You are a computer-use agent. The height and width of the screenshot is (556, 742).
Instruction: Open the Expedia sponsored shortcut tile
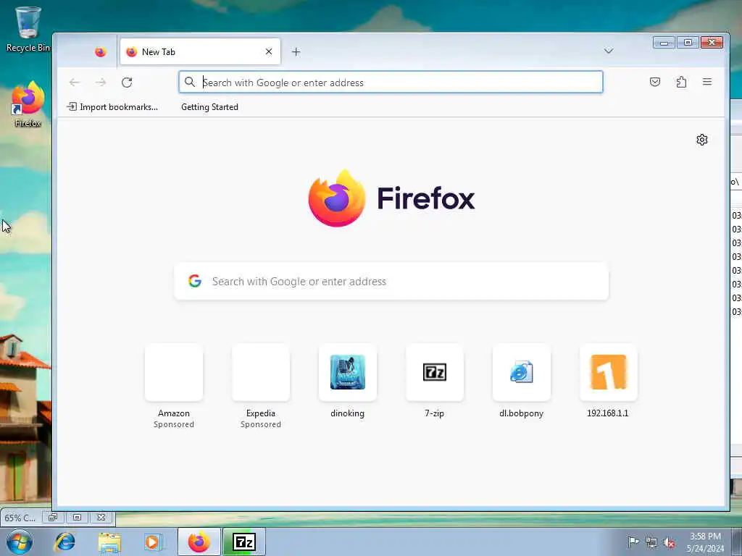261,373
